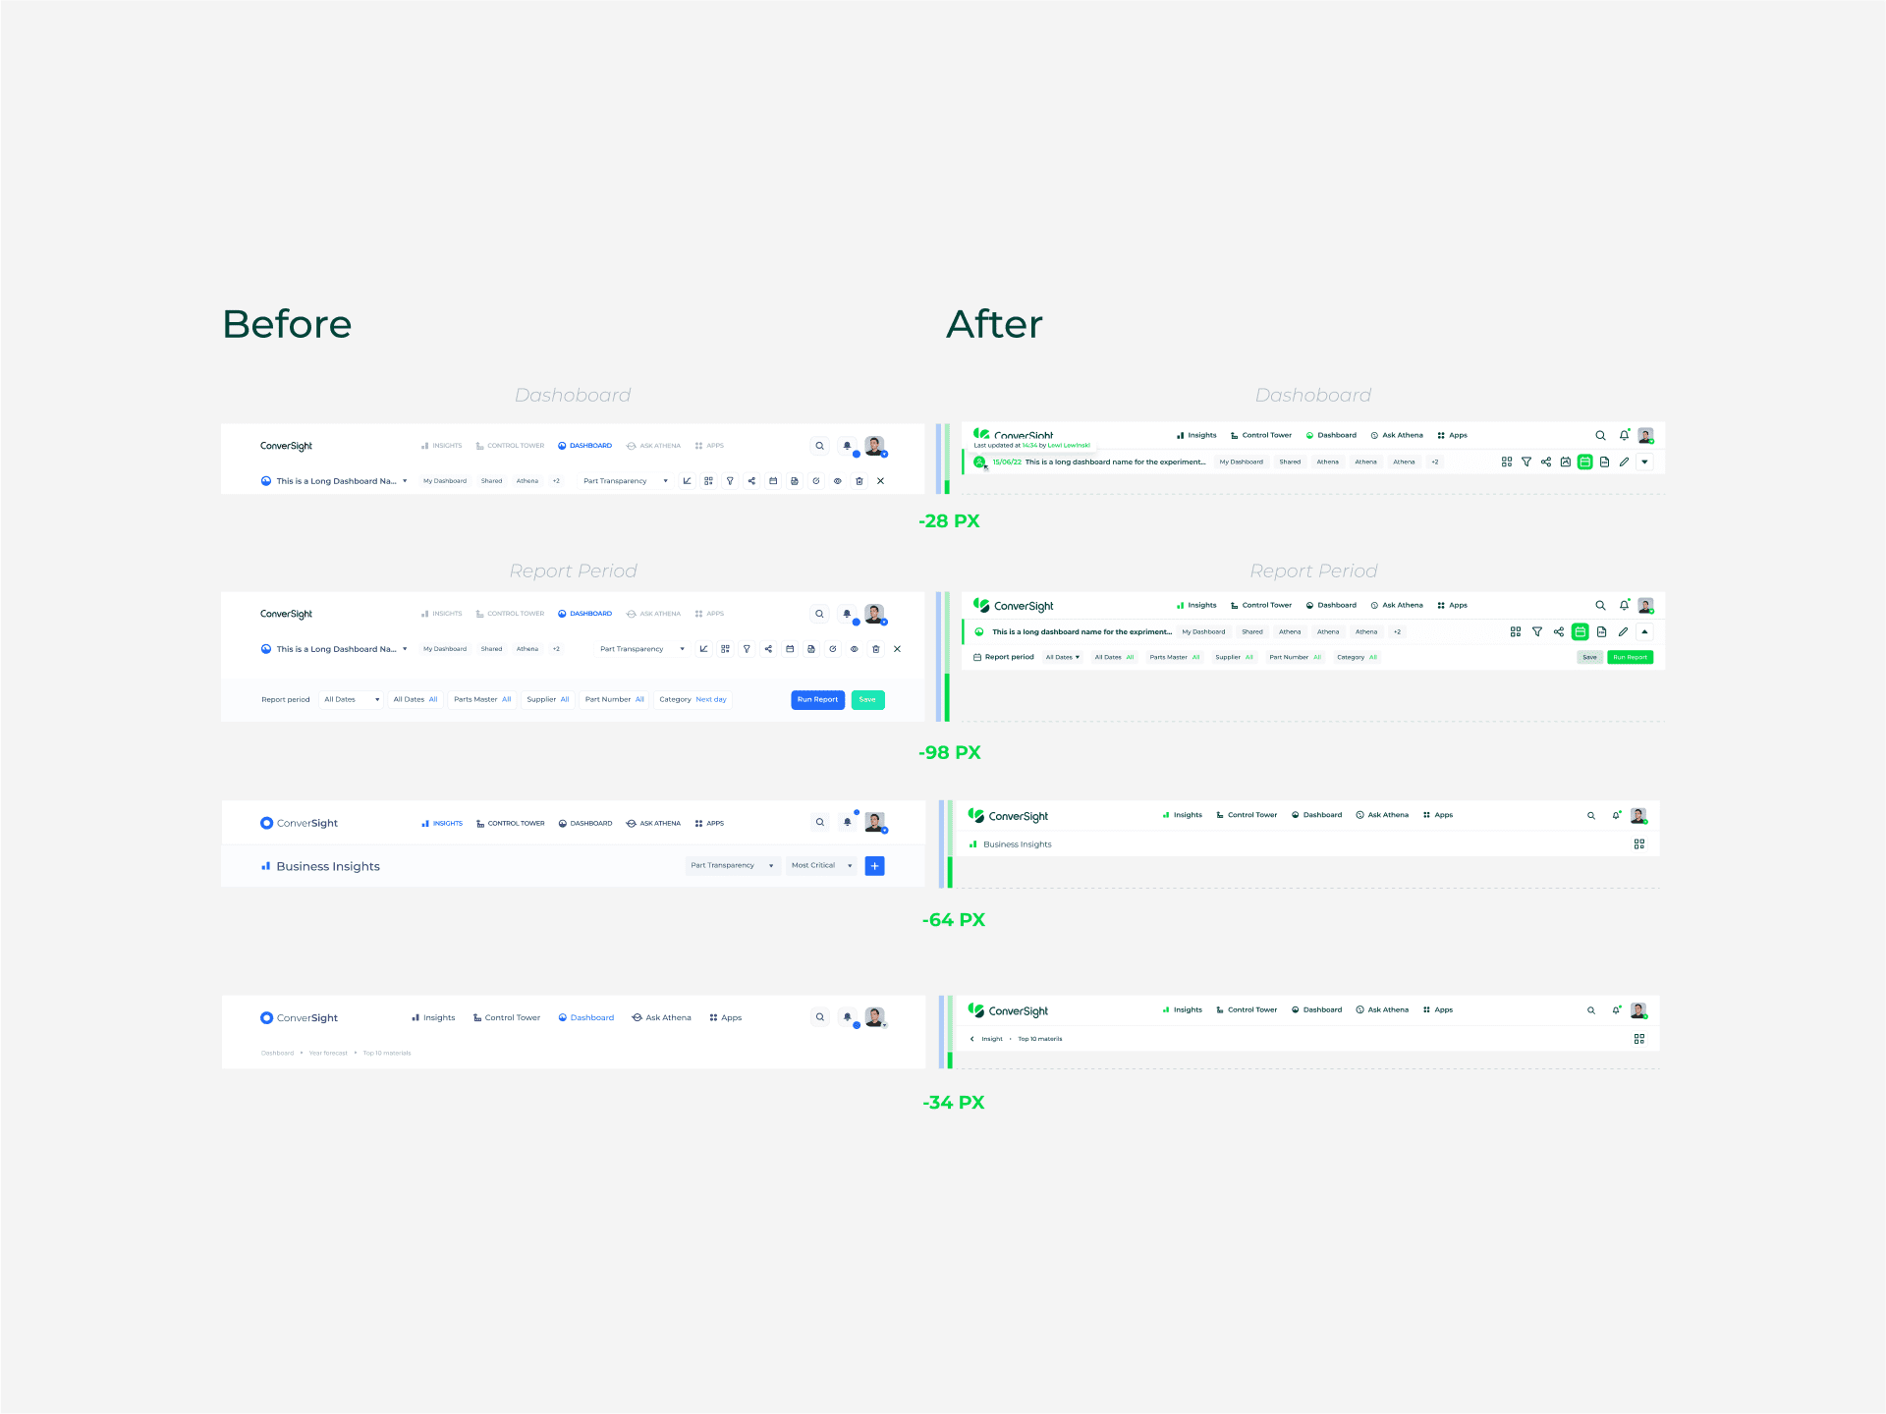
Task: Click back chevron next to Insight breadcrumb
Action: coord(972,1039)
